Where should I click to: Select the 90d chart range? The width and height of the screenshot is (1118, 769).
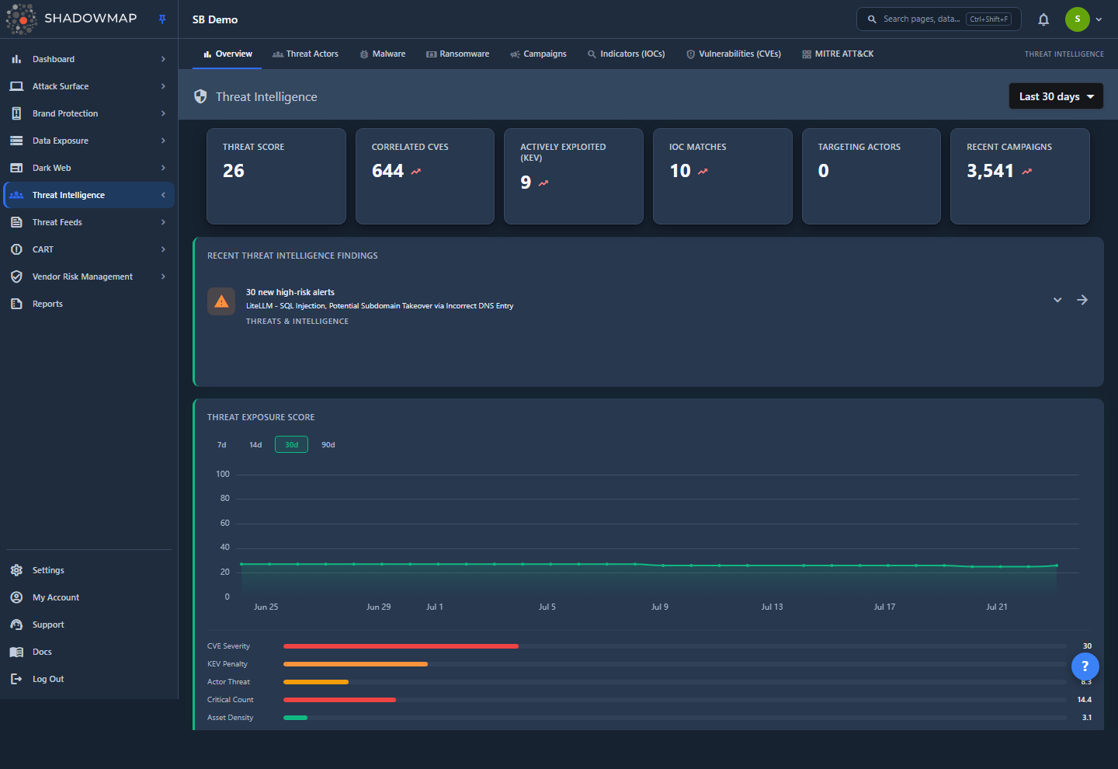tap(328, 445)
